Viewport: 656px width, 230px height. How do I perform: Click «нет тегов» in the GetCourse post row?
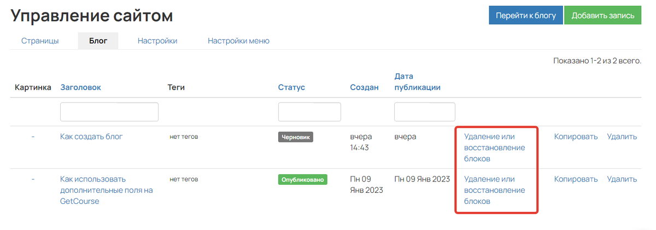(x=184, y=179)
